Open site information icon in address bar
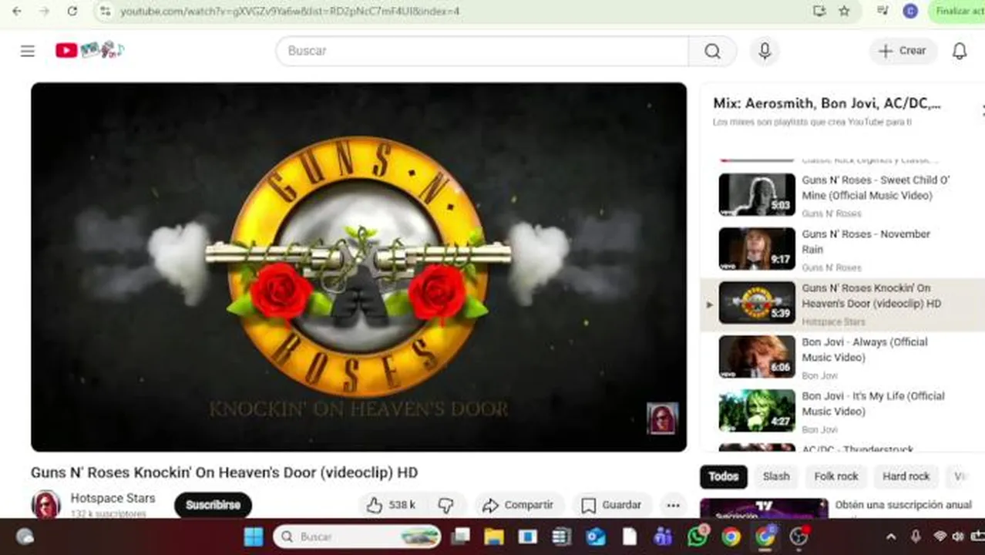Screen dimensions: 985x555 [x=106, y=11]
